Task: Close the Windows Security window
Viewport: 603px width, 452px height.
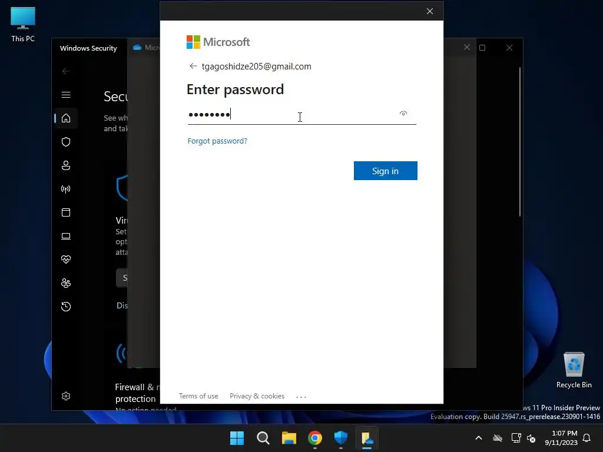Action: (509, 48)
